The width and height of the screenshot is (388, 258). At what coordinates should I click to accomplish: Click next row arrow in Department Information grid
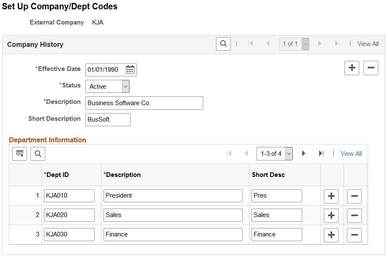tap(303, 154)
